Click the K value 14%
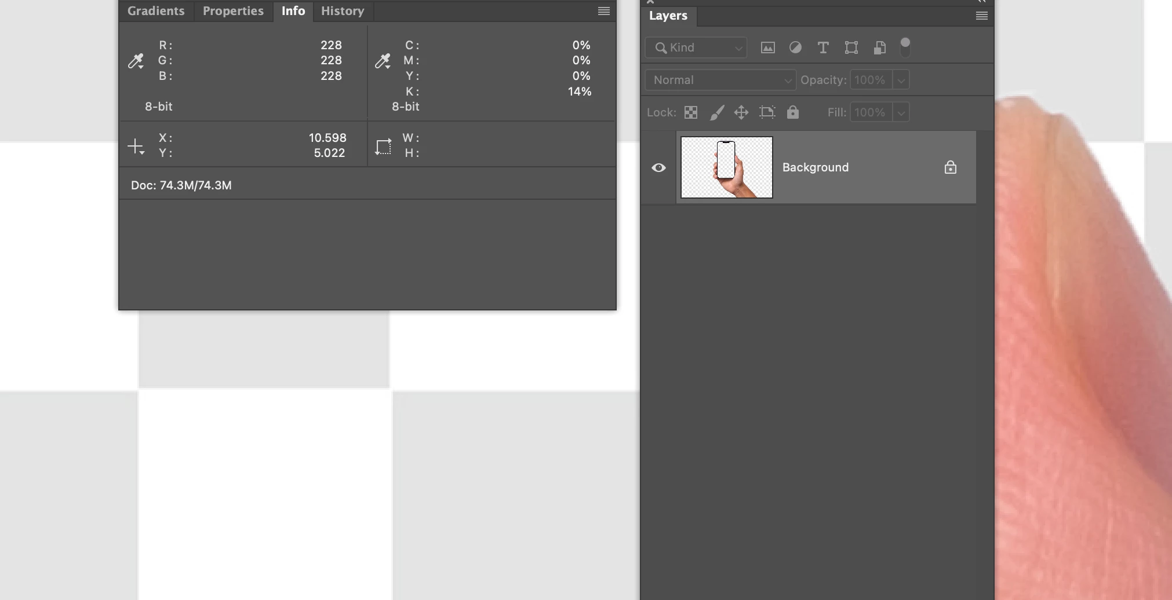Viewport: 1172px width, 600px height. pyautogui.click(x=580, y=92)
